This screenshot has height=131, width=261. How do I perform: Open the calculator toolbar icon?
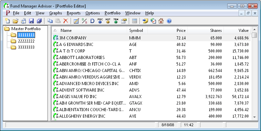coord(134,21)
